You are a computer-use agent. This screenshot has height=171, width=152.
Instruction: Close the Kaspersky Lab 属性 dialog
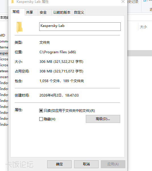tap(123, 1)
